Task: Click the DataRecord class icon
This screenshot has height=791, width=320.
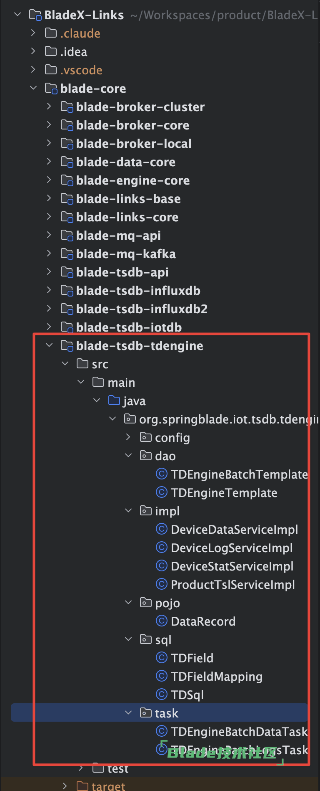Action: [162, 621]
